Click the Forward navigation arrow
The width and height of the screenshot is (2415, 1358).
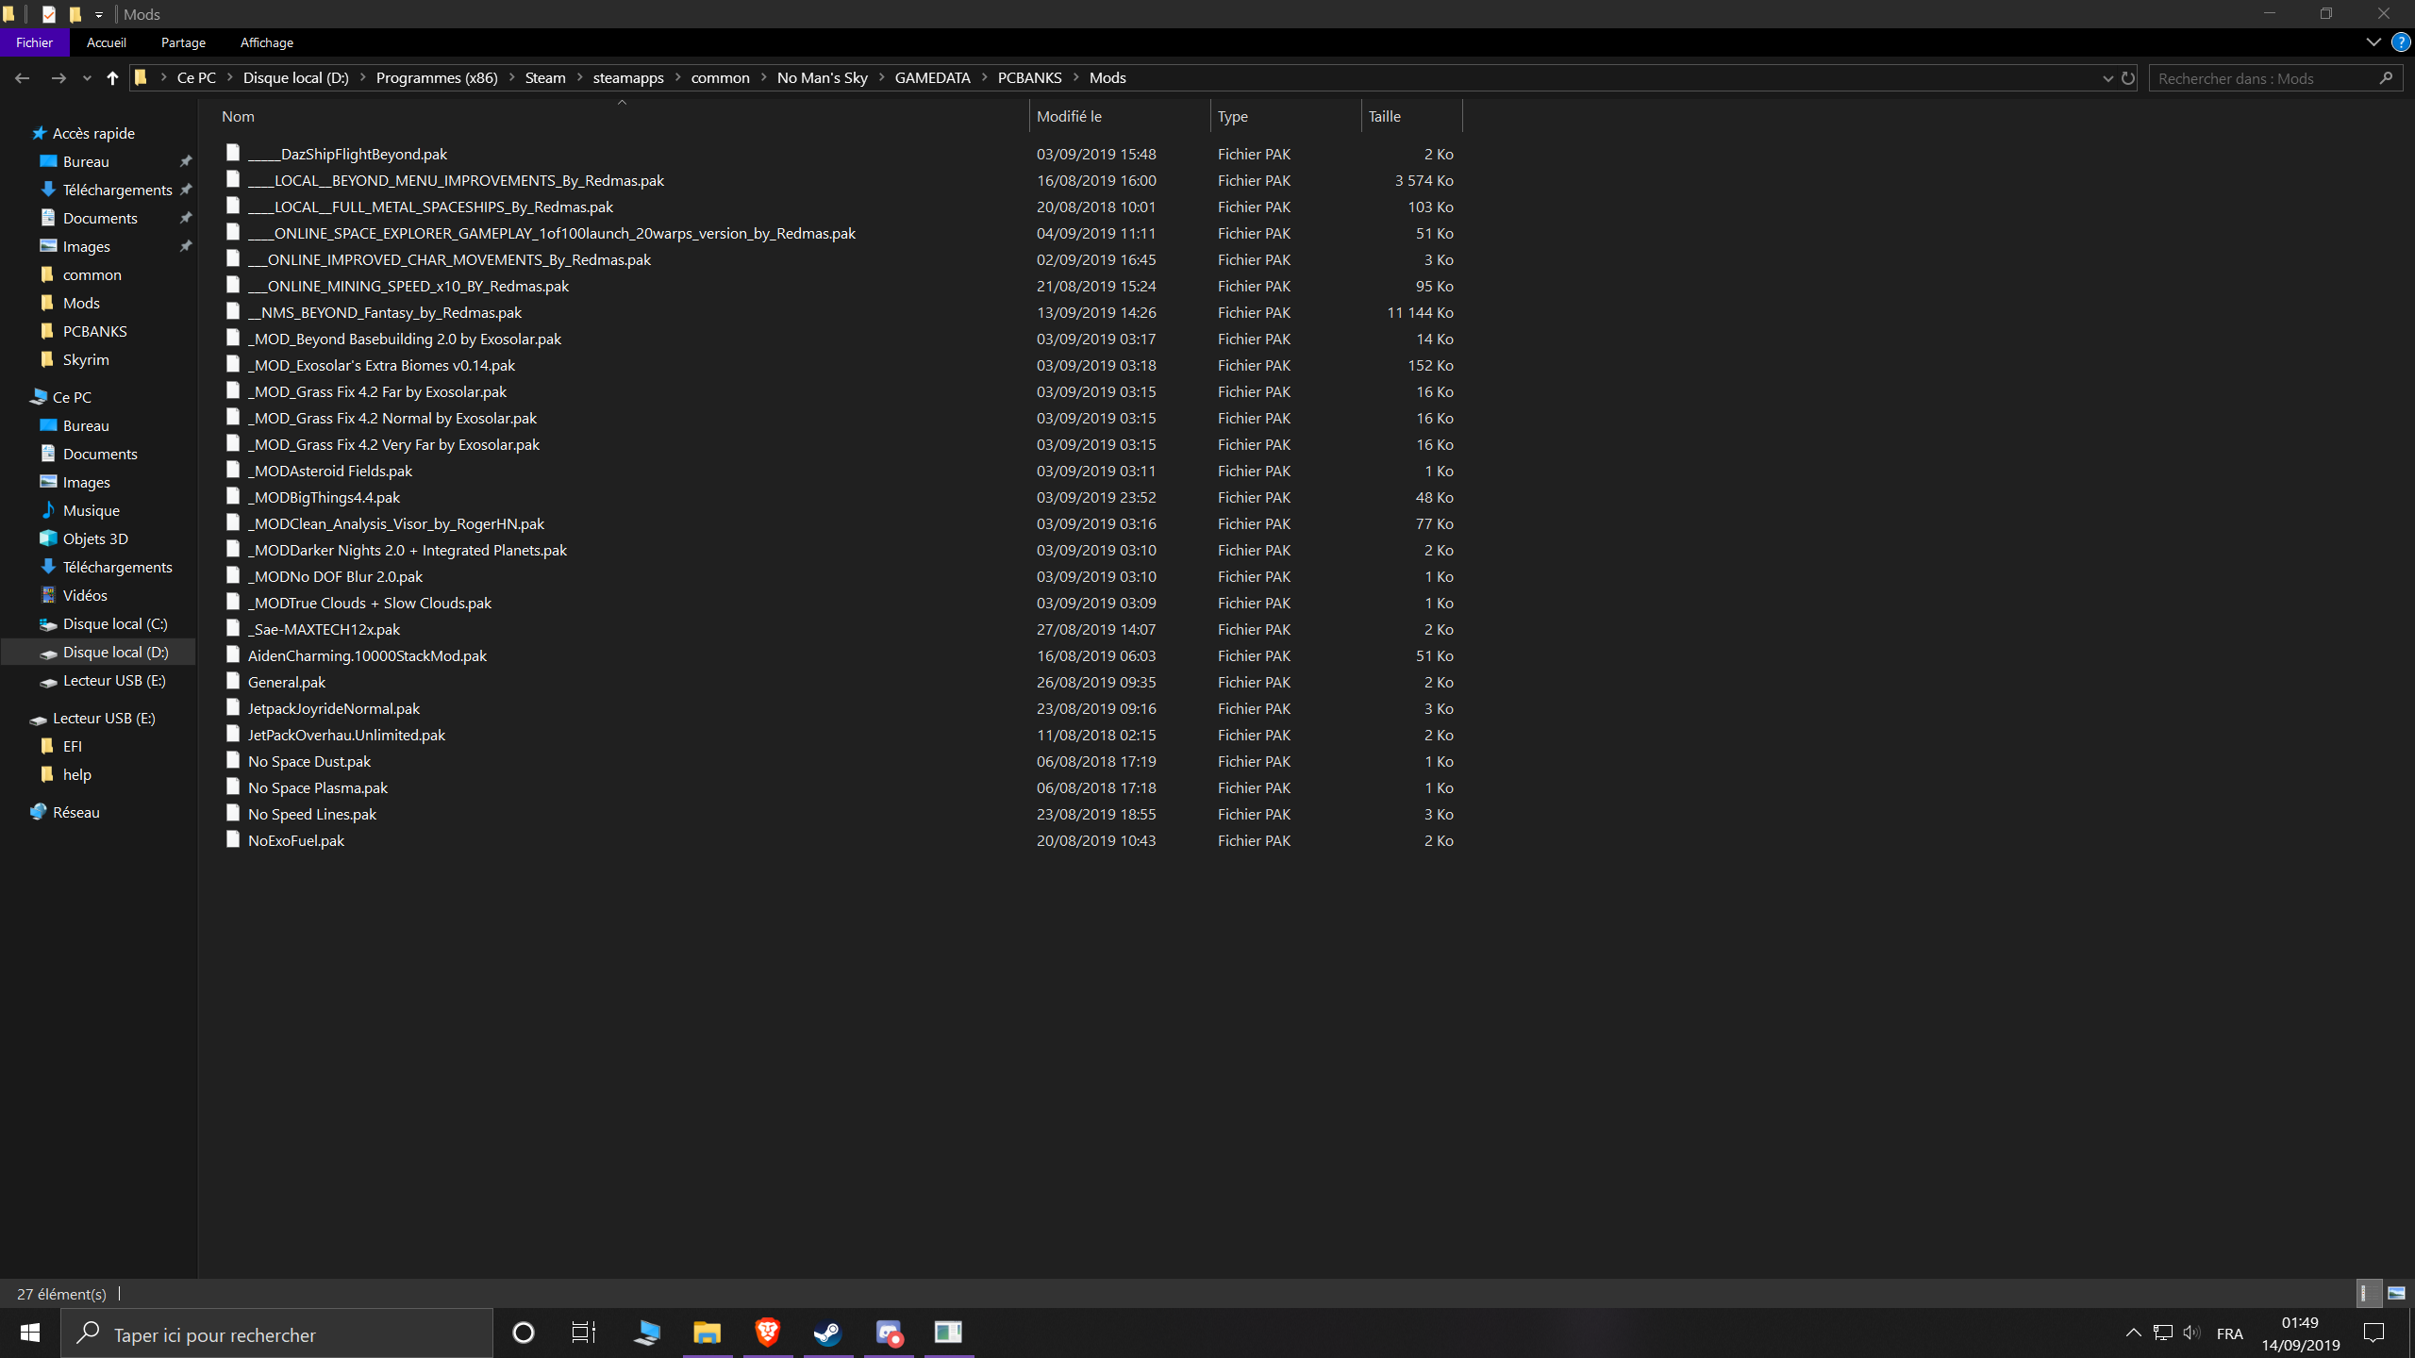pyautogui.click(x=58, y=78)
